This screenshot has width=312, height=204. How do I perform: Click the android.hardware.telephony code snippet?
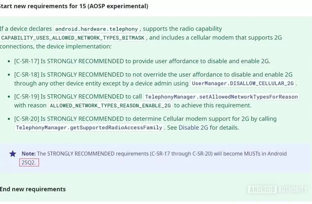pos(97,29)
